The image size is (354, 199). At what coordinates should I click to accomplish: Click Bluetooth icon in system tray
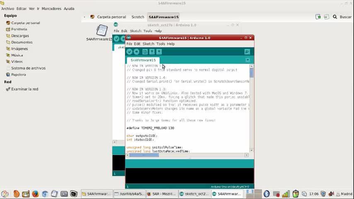click(267, 194)
